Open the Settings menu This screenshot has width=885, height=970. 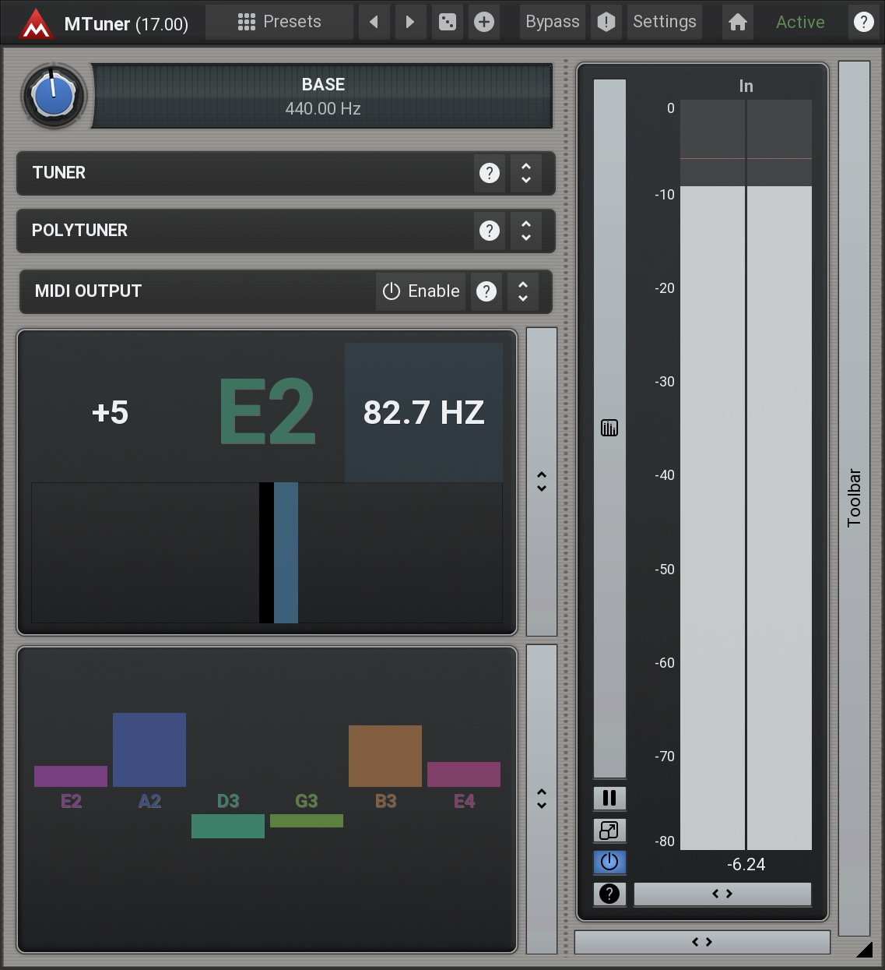[x=664, y=22]
